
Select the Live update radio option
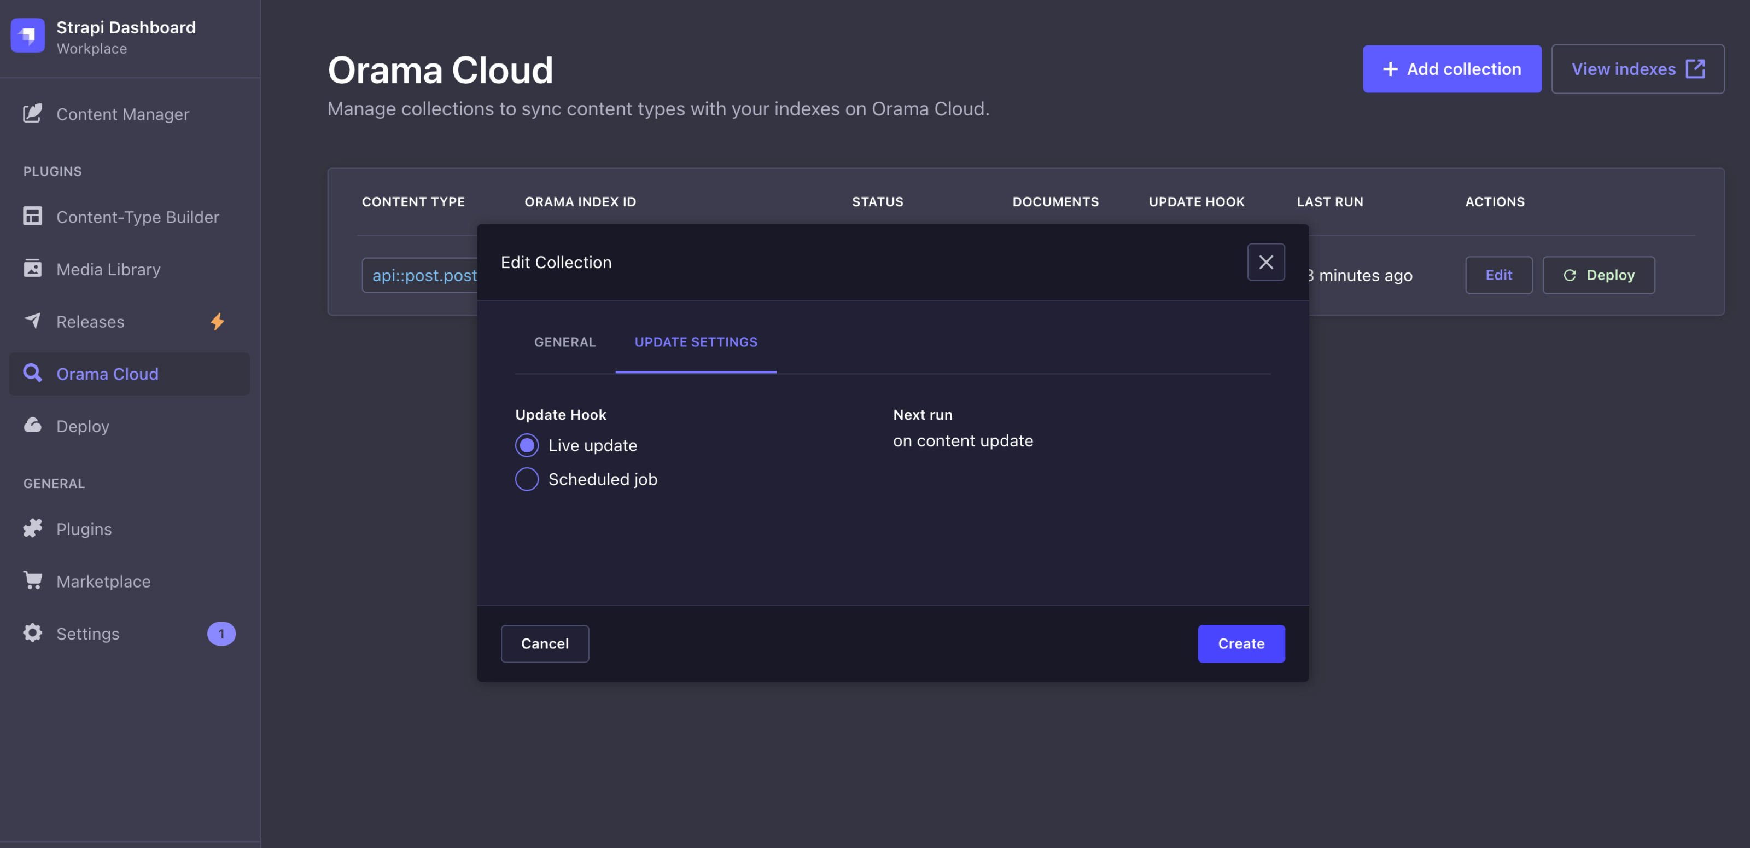pyautogui.click(x=527, y=445)
